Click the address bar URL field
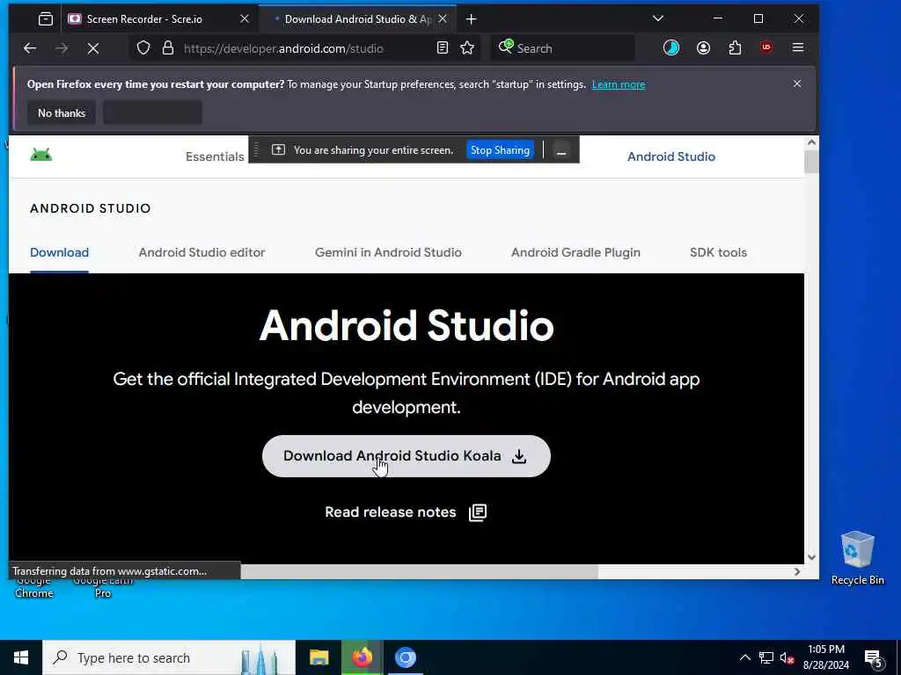 pos(304,48)
